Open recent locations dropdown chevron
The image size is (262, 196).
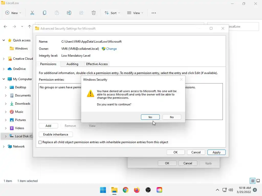(x=22, y=27)
